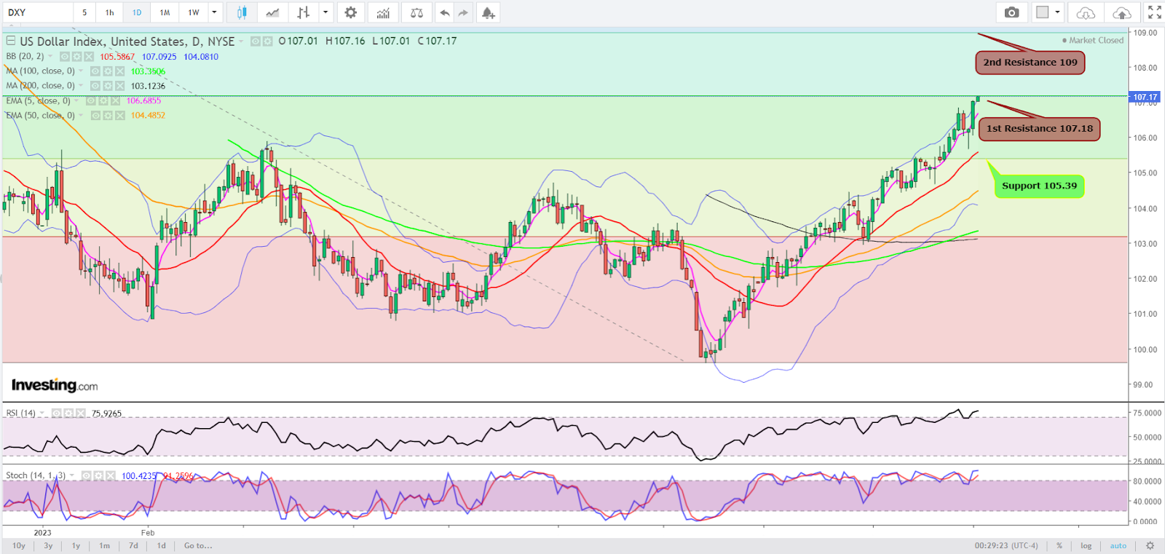Select the bar chart style
1165x554 pixels.
coord(304,12)
